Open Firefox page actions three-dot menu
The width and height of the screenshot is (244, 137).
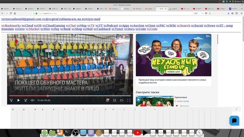pyautogui.click(x=202, y=13)
